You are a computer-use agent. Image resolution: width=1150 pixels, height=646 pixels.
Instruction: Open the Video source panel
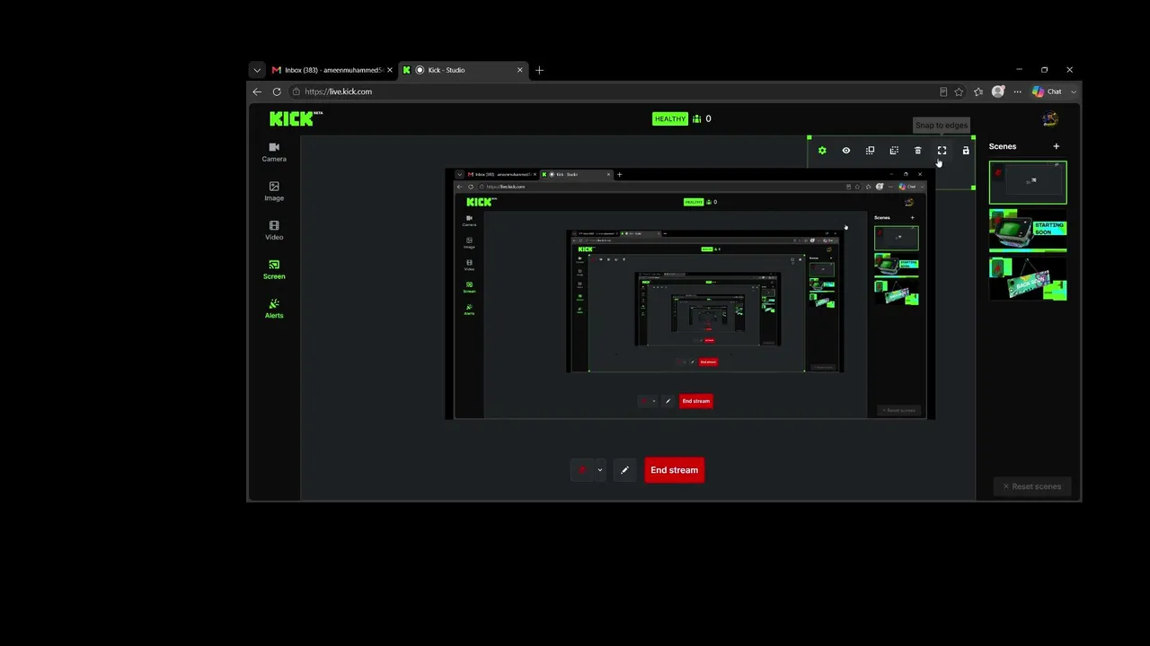(x=274, y=231)
